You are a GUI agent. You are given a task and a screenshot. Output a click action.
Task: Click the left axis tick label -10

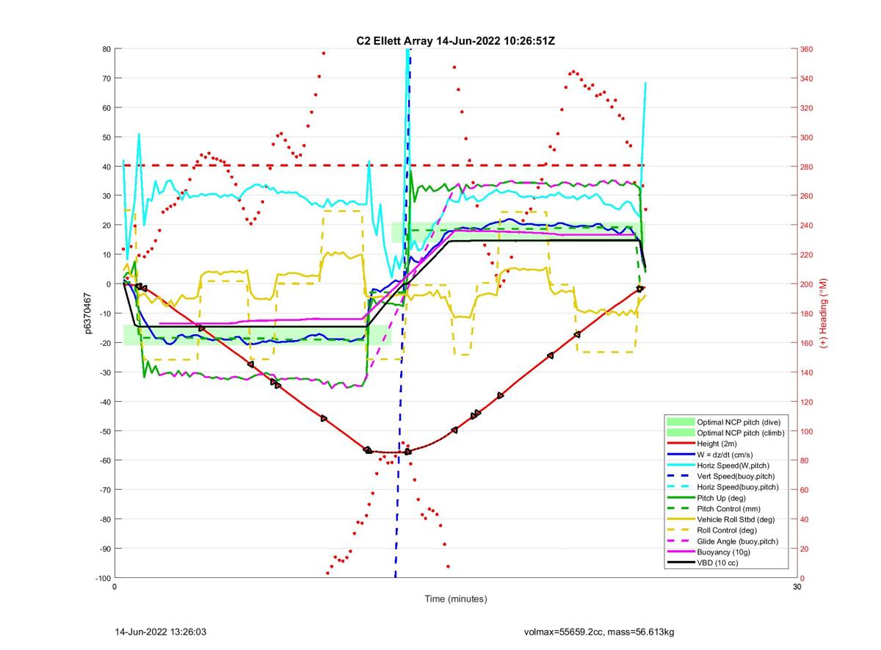click(x=104, y=314)
